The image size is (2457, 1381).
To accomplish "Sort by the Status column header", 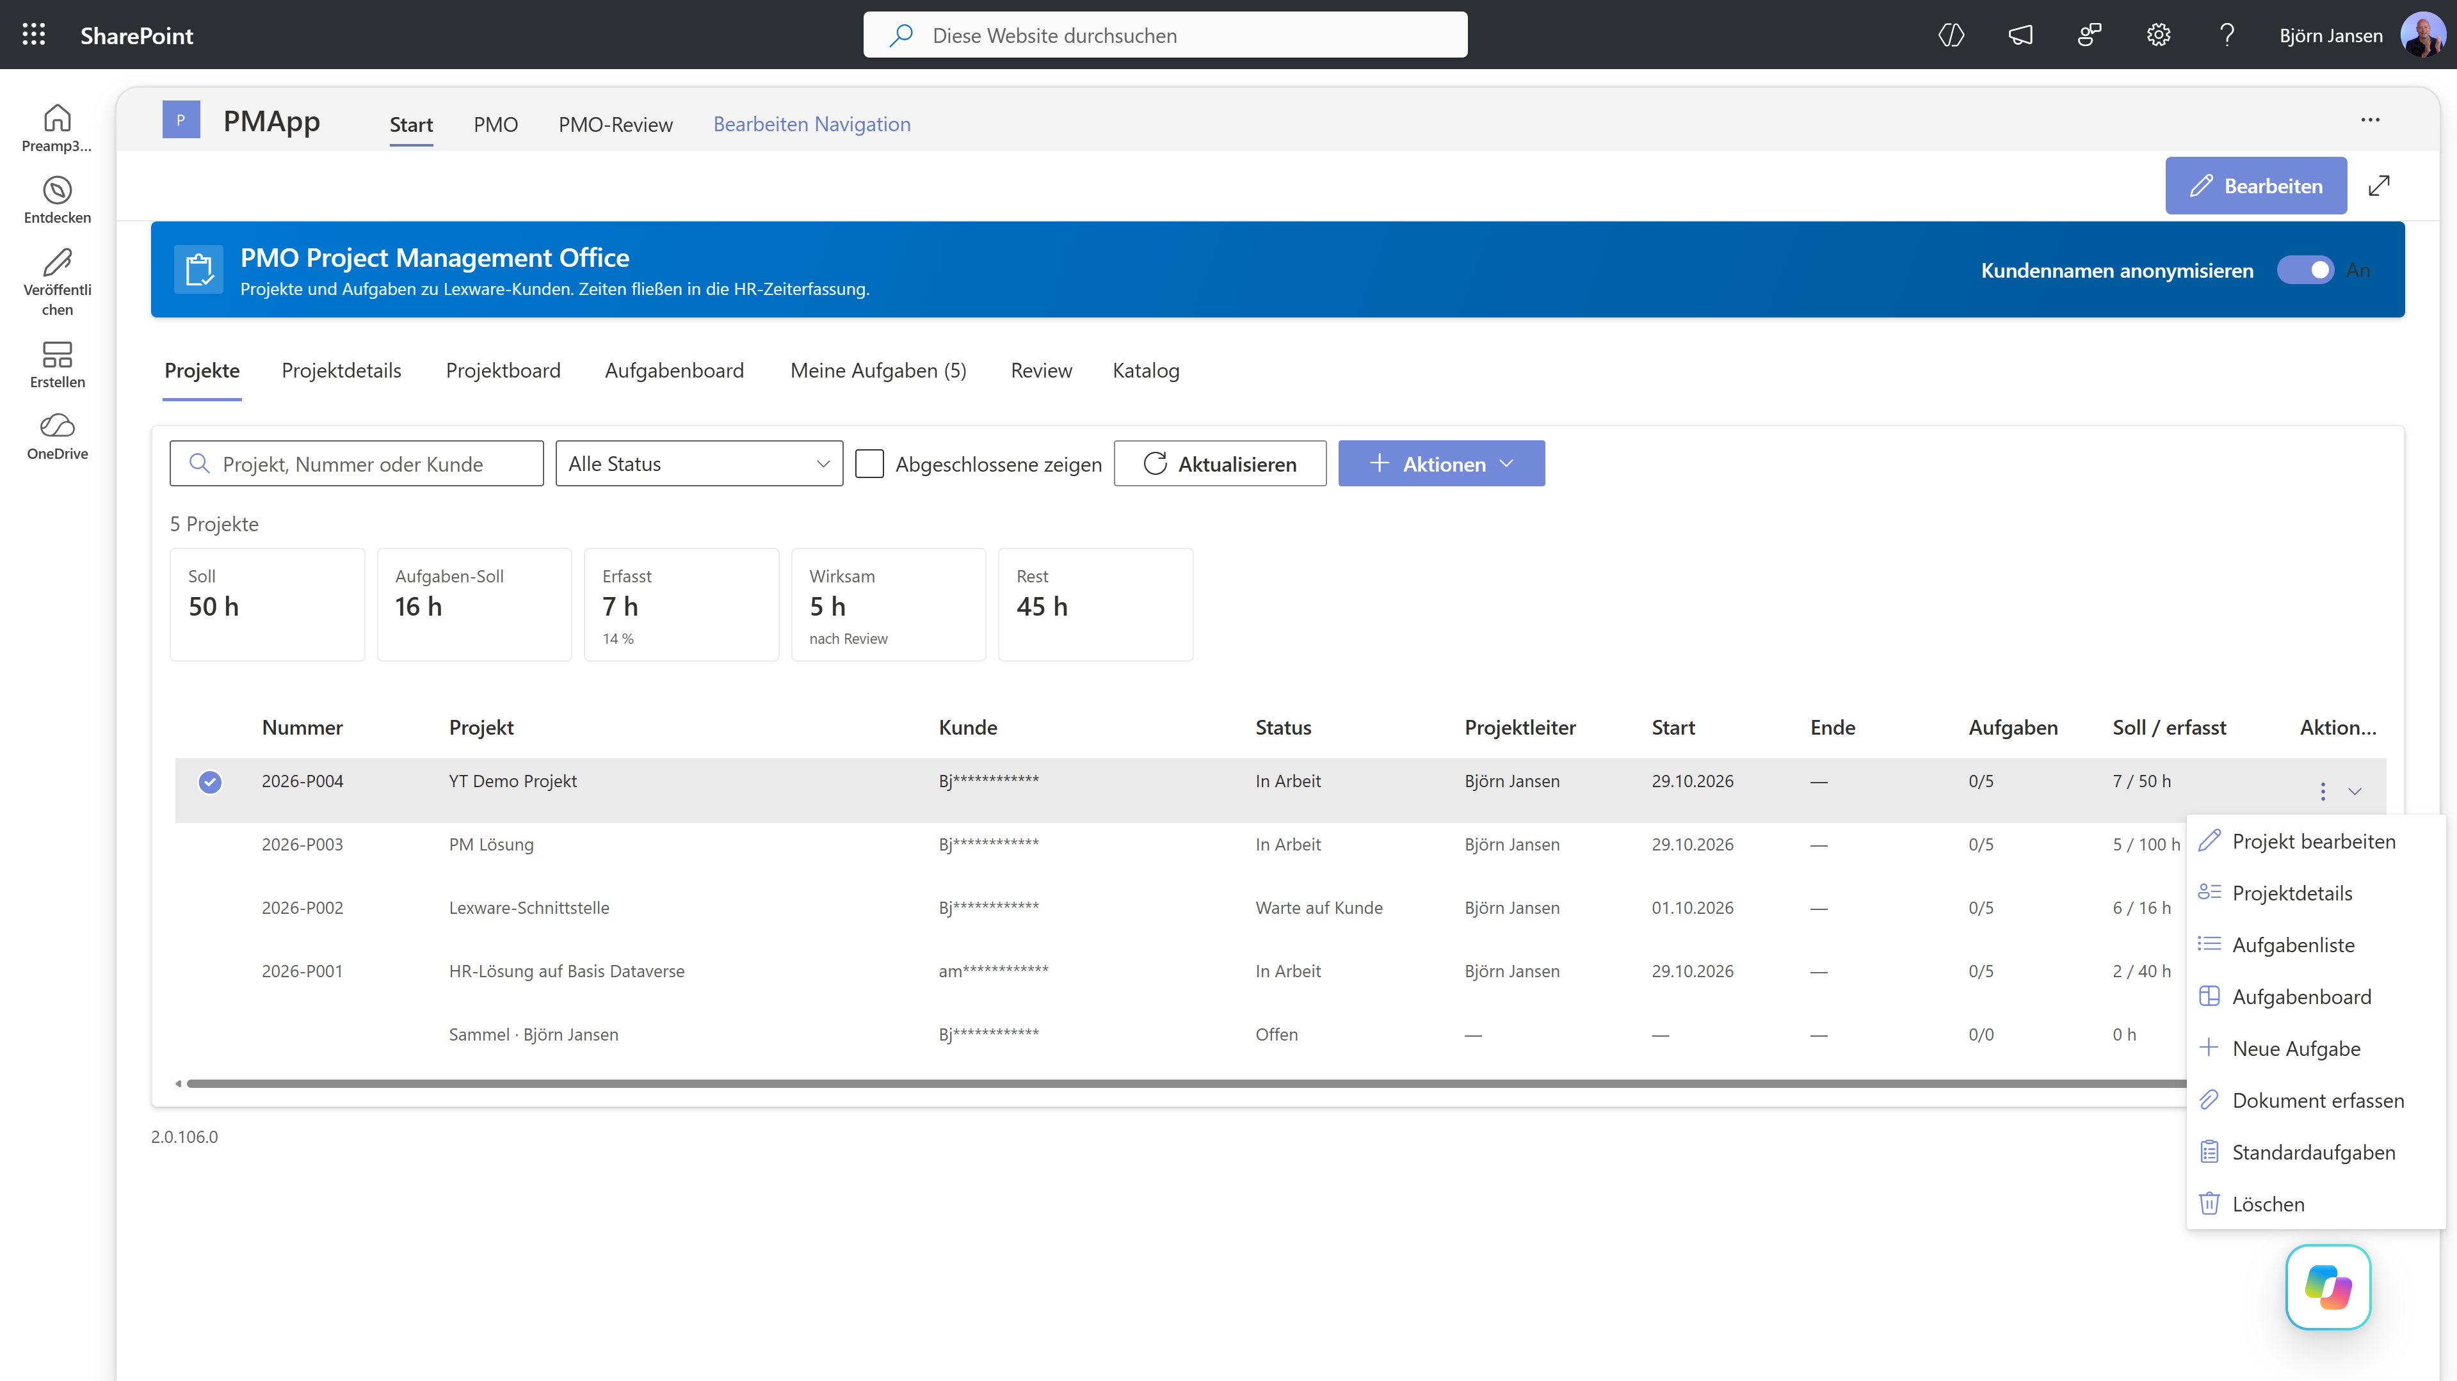I will [1283, 728].
